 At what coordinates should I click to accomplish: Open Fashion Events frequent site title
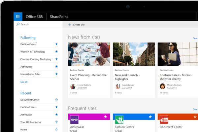[x=124, y=127]
